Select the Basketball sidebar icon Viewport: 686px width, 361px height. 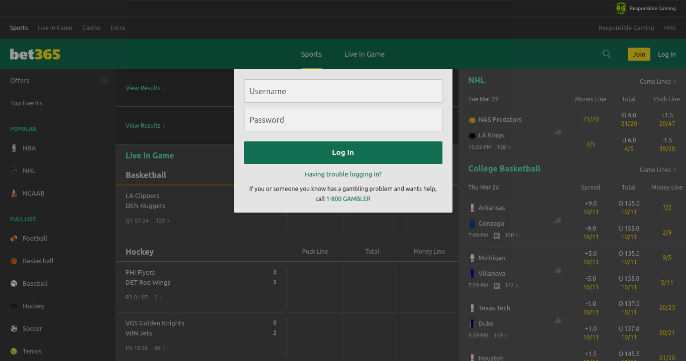[14, 261]
